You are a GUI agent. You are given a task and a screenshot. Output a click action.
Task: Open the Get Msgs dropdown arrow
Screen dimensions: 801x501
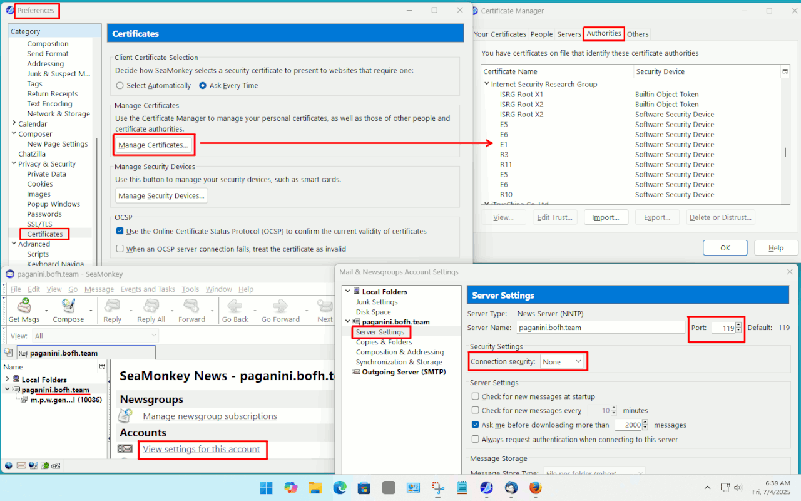pos(47,310)
